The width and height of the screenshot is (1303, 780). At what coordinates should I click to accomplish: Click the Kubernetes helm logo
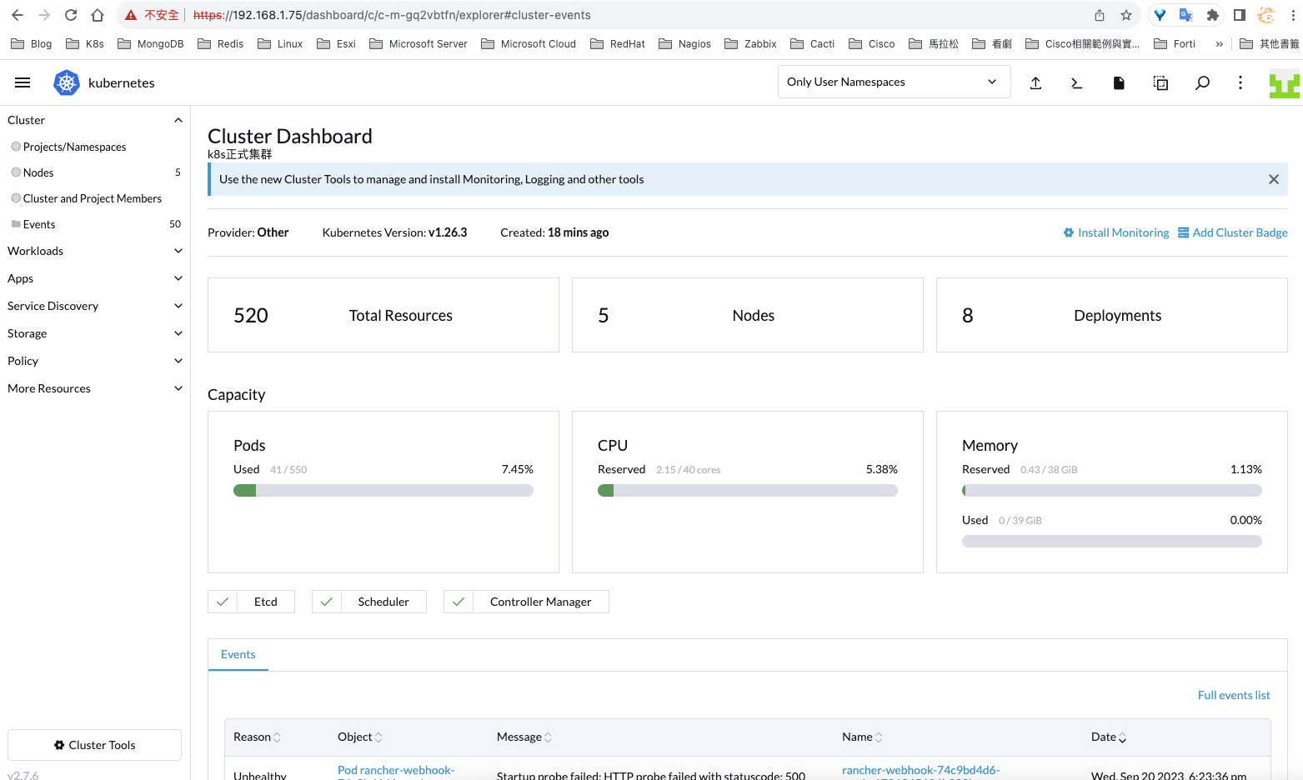tap(67, 82)
